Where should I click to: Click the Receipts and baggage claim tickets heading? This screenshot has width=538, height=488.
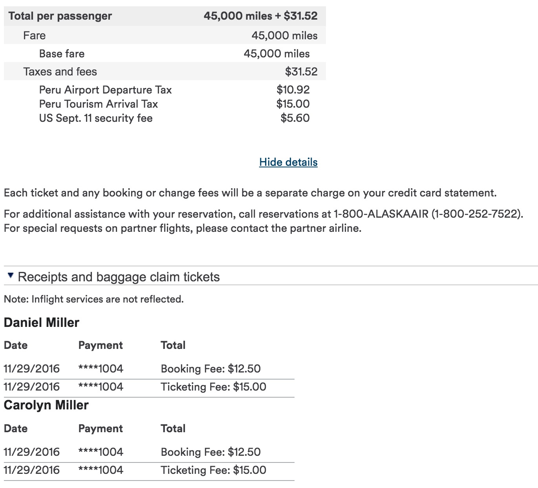[x=119, y=277]
